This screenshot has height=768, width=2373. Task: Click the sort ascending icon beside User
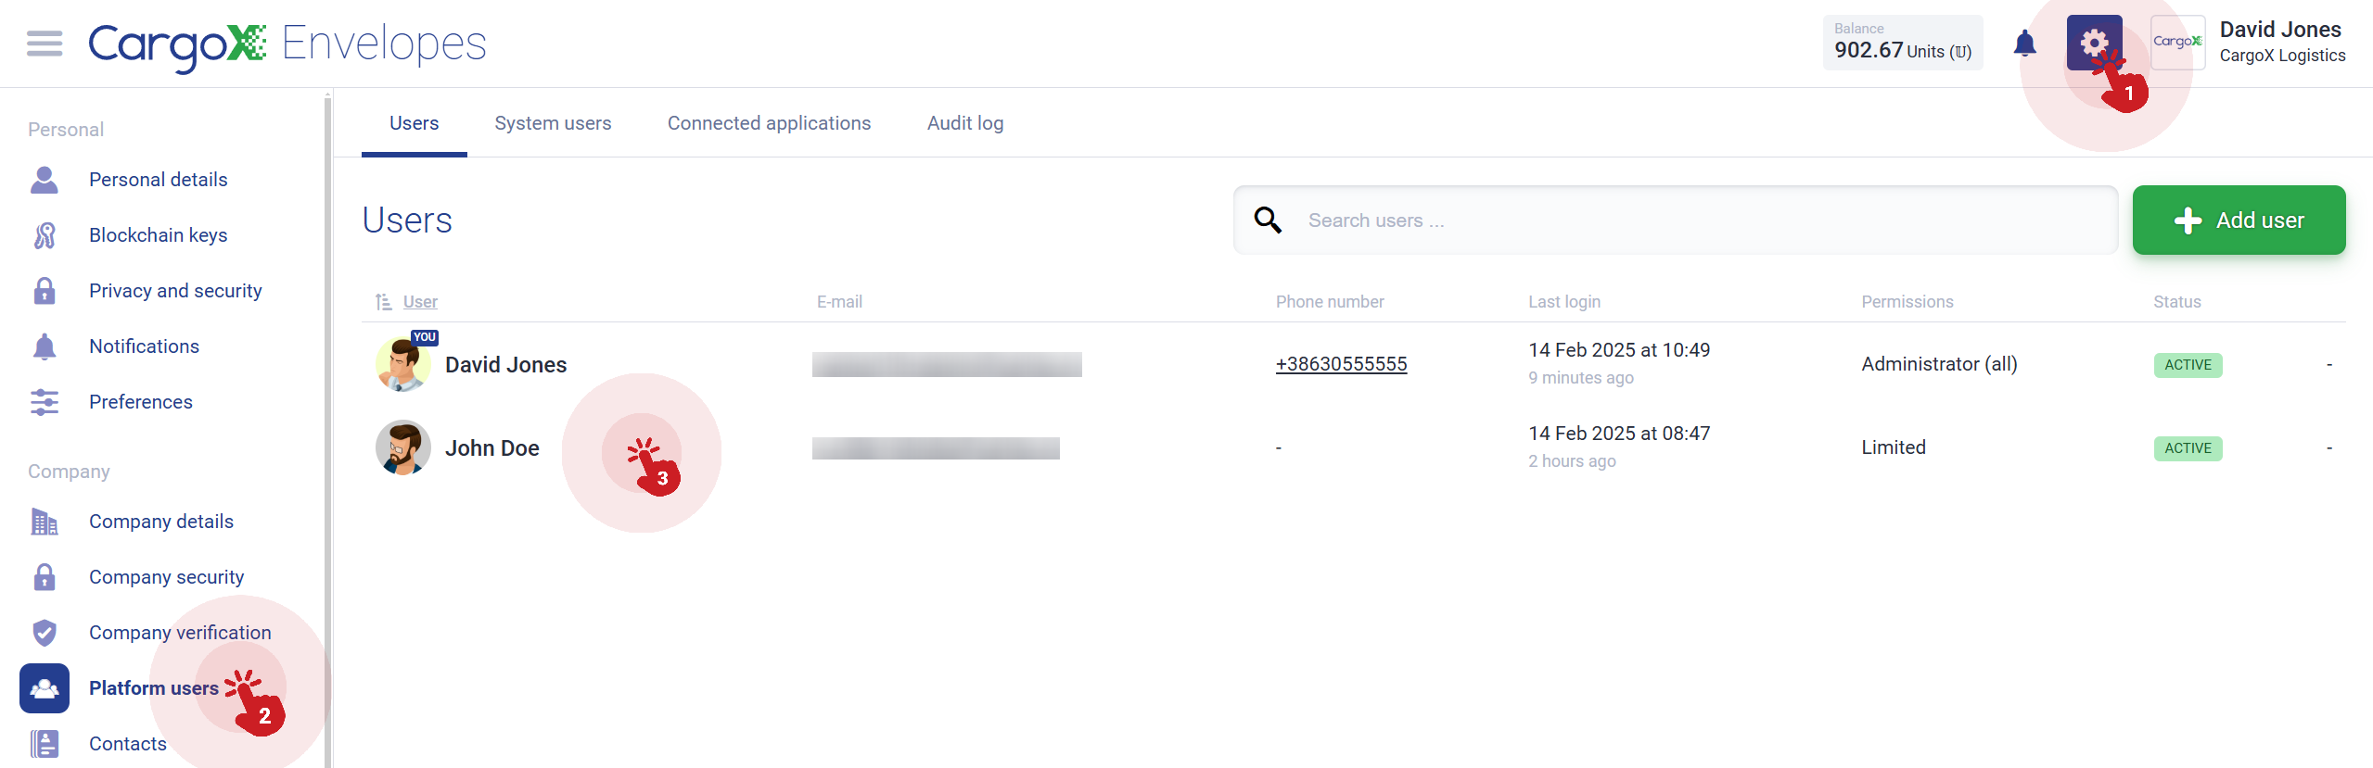[x=383, y=302]
